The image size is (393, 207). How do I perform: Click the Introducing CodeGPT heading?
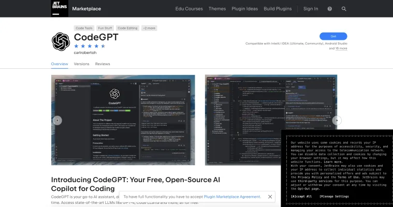pyautogui.click(x=135, y=184)
